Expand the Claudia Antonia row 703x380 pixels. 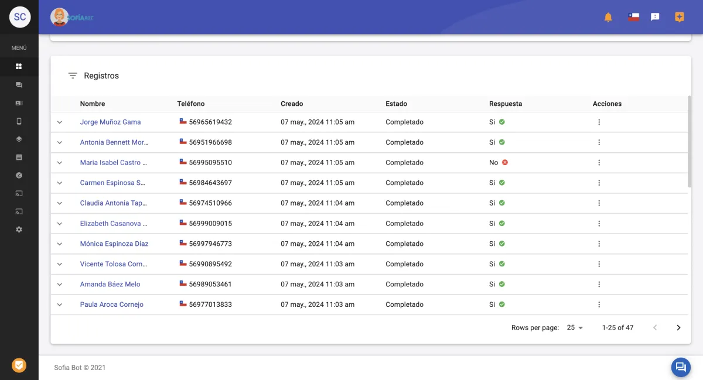tap(59, 203)
